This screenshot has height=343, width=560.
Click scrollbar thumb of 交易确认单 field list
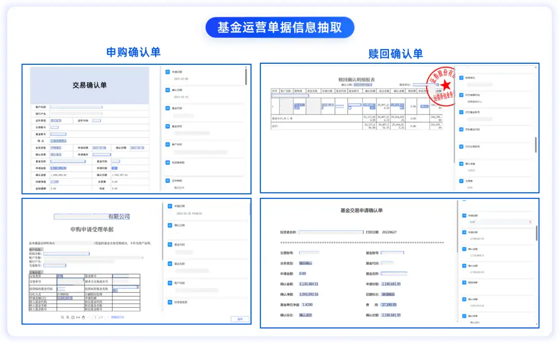click(x=246, y=77)
